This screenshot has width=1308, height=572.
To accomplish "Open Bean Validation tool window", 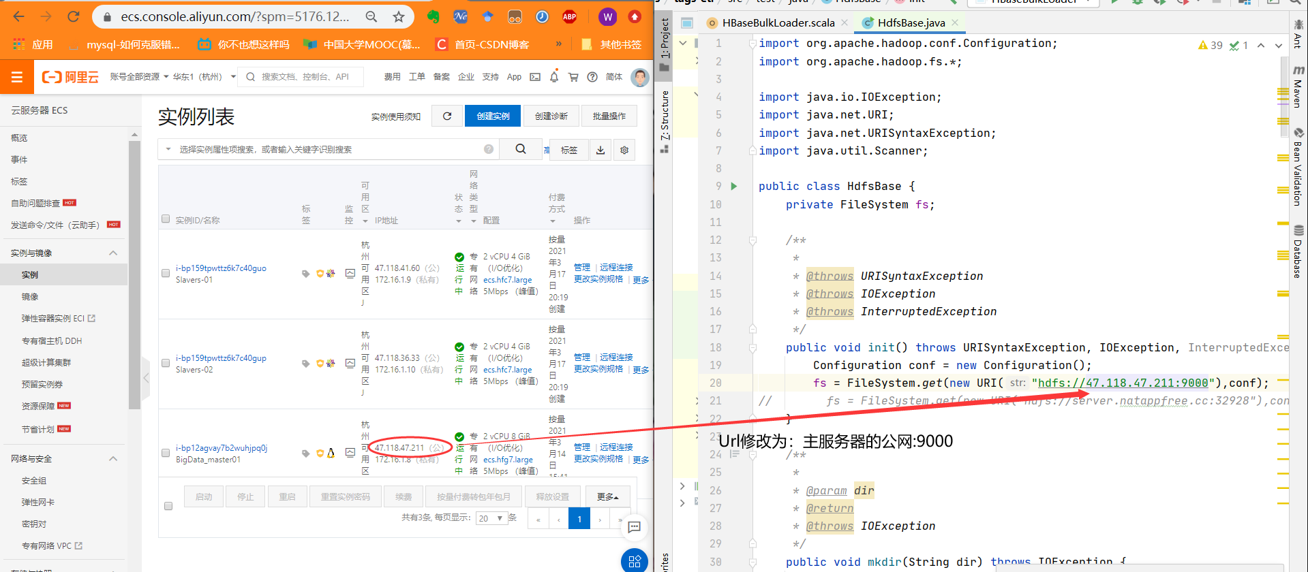I will pos(1298,167).
